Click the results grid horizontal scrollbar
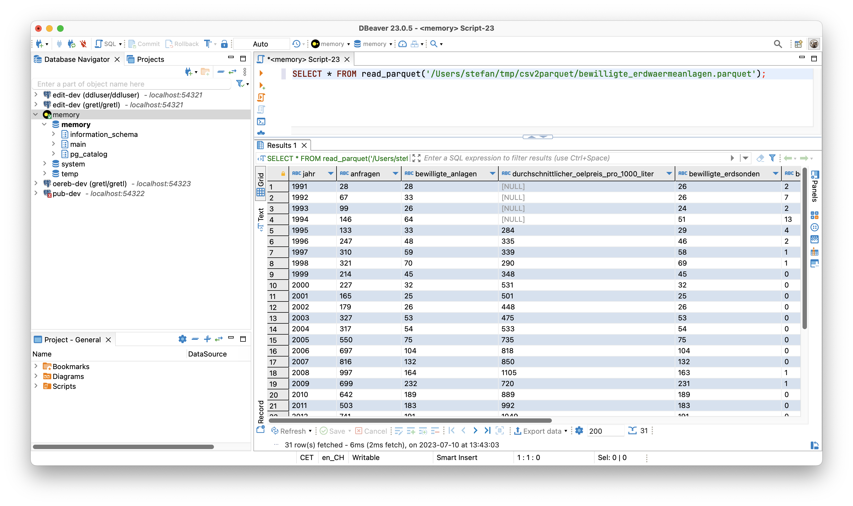The width and height of the screenshot is (853, 506). 410,420
